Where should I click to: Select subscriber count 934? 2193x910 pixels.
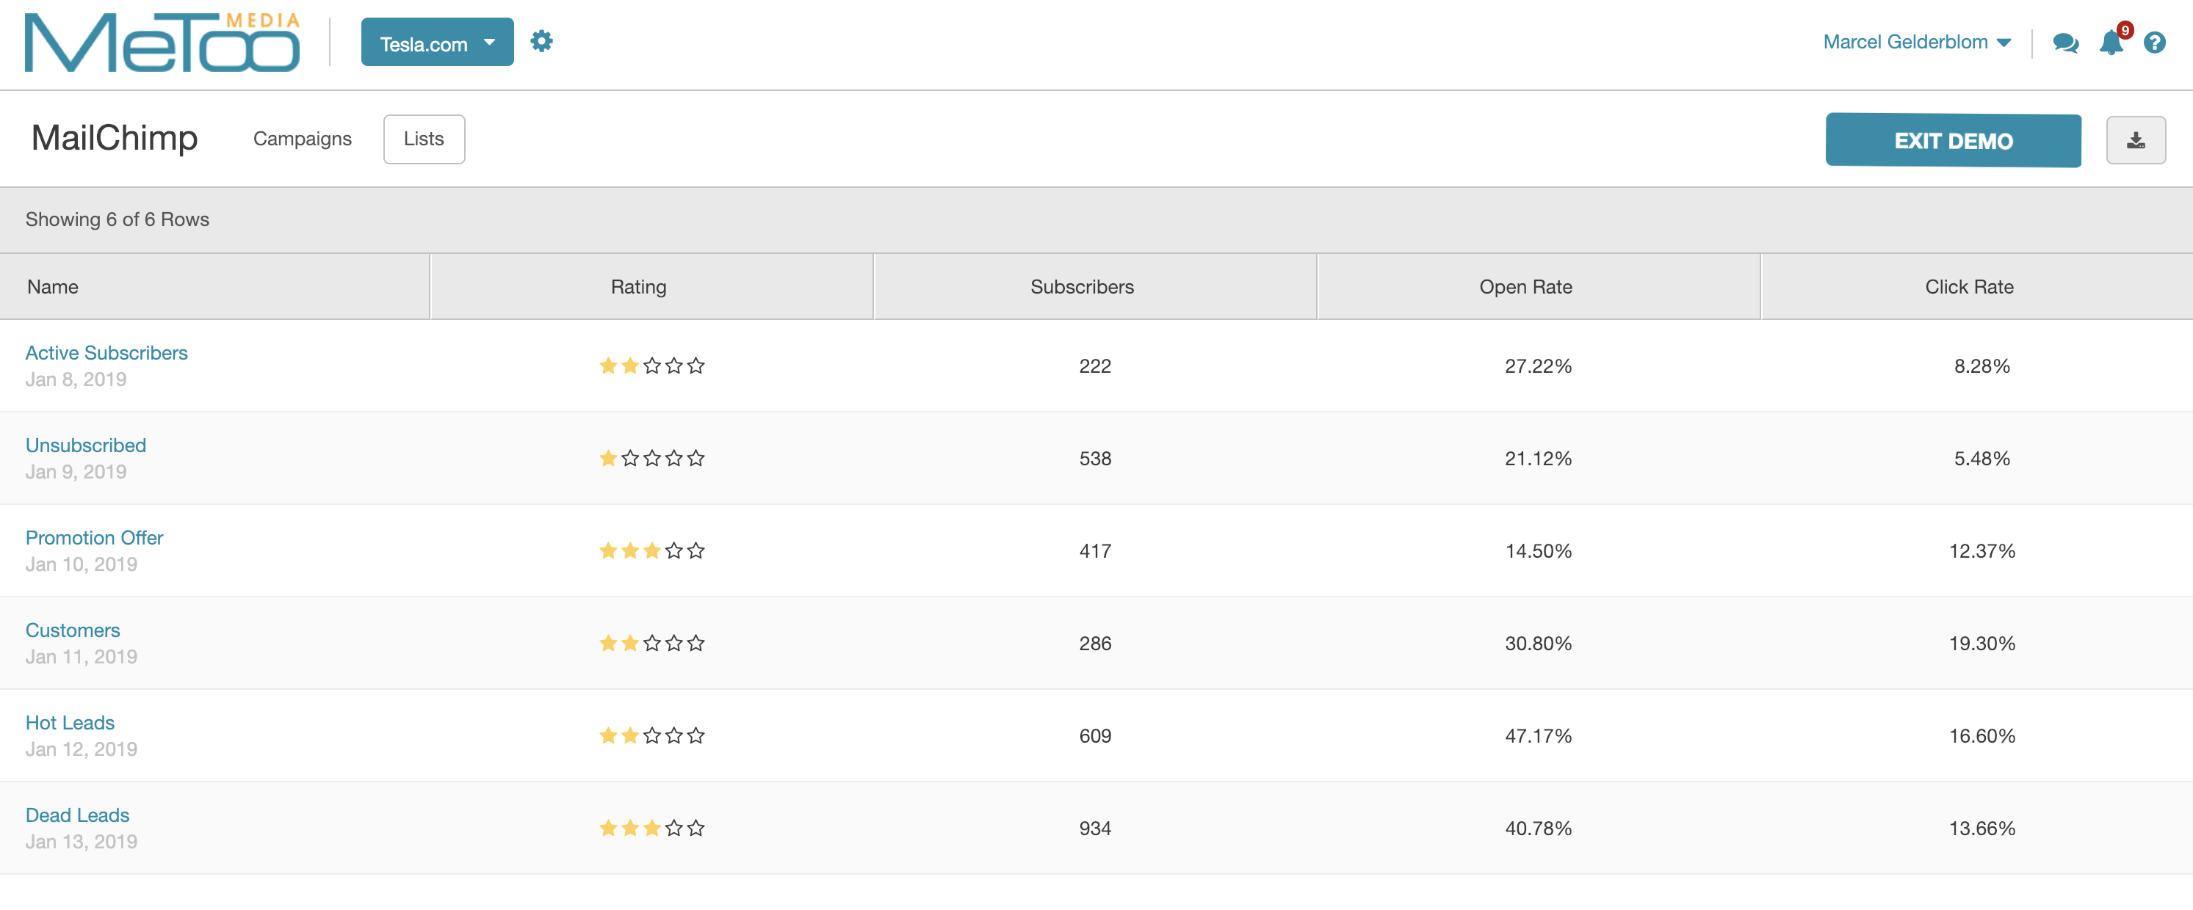pyautogui.click(x=1095, y=829)
